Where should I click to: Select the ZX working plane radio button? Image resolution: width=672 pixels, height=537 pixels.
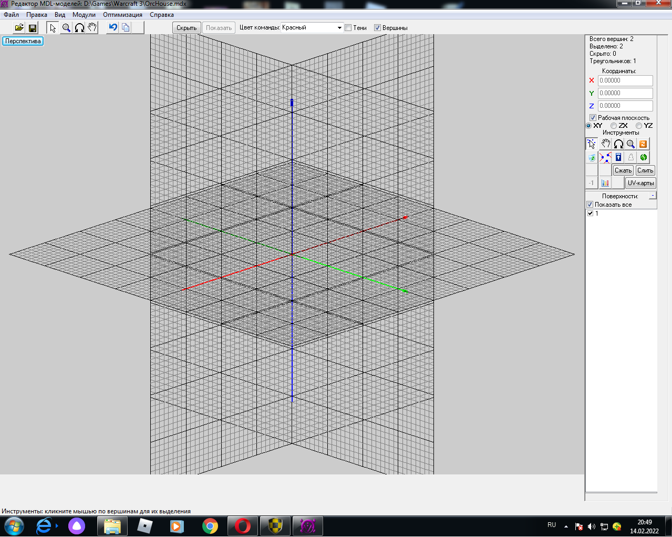(x=614, y=126)
